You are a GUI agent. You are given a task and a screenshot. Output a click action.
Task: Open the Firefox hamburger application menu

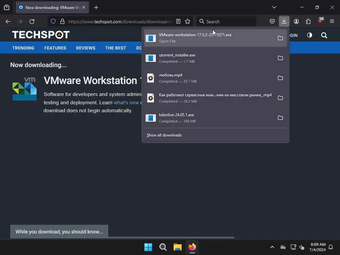(x=332, y=21)
